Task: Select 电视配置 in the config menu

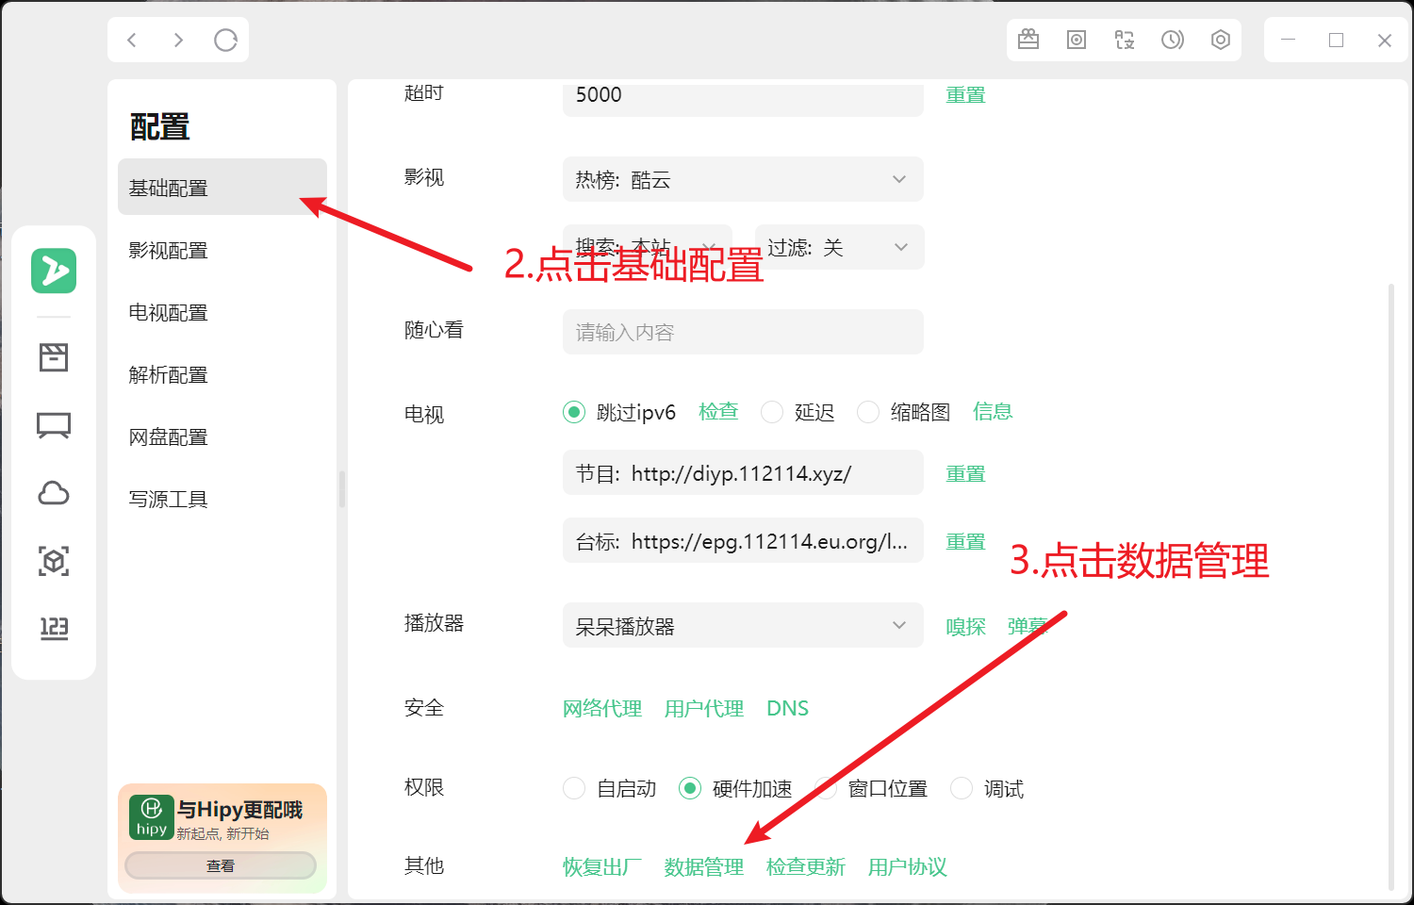Action: pyautogui.click(x=222, y=312)
